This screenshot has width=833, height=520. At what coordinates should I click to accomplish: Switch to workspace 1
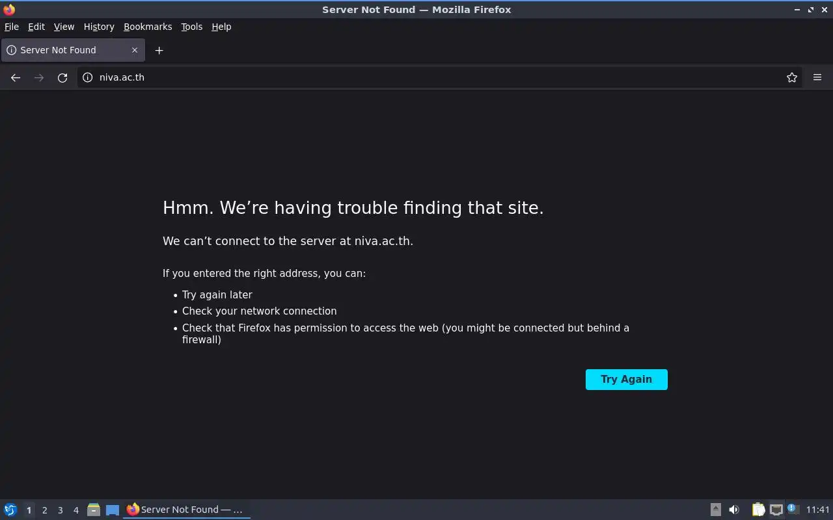point(29,510)
